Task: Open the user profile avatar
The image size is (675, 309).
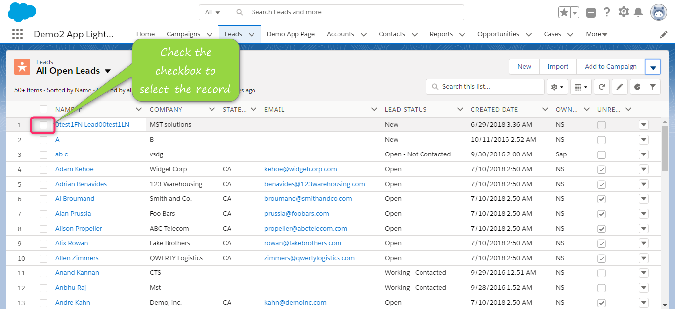Action: 659,13
